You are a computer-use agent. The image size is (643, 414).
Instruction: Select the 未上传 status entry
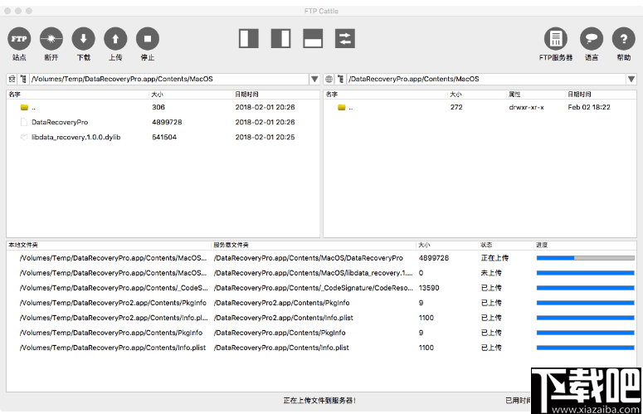click(491, 273)
